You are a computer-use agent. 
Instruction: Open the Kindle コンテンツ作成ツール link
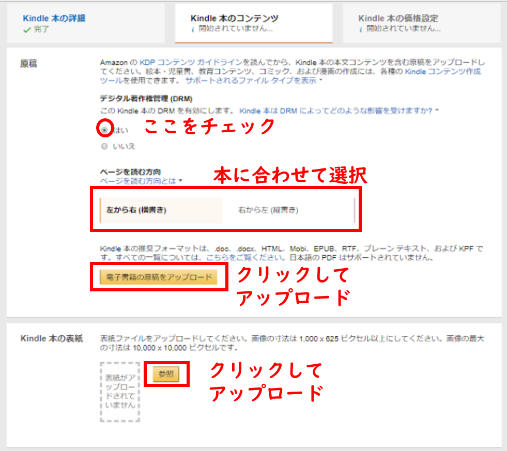442,71
